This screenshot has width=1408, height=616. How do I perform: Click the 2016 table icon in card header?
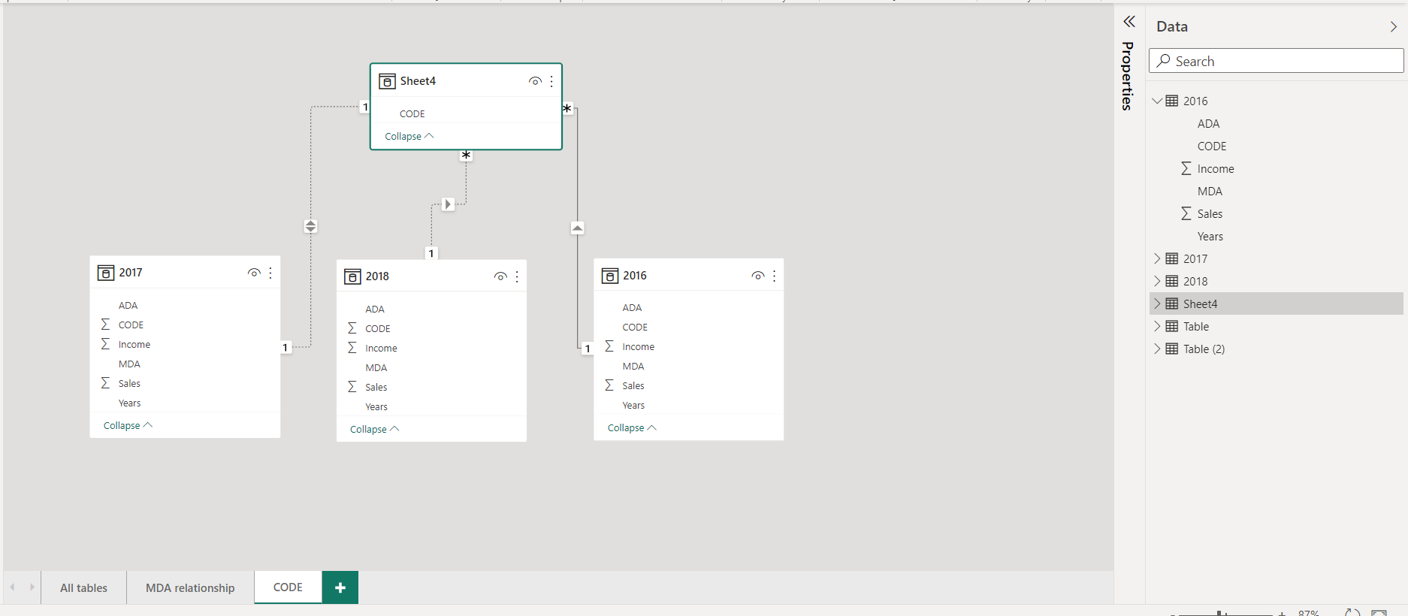[609, 276]
